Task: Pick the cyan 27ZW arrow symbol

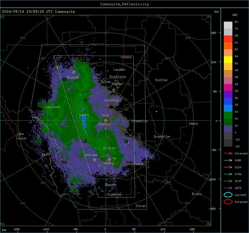Action: (228, 174)
